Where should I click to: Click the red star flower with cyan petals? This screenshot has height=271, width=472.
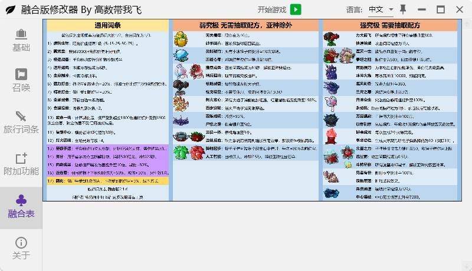click(x=348, y=153)
